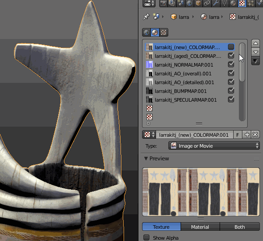Switch preview to Texture
This screenshot has height=241, width=263.
coord(161,227)
